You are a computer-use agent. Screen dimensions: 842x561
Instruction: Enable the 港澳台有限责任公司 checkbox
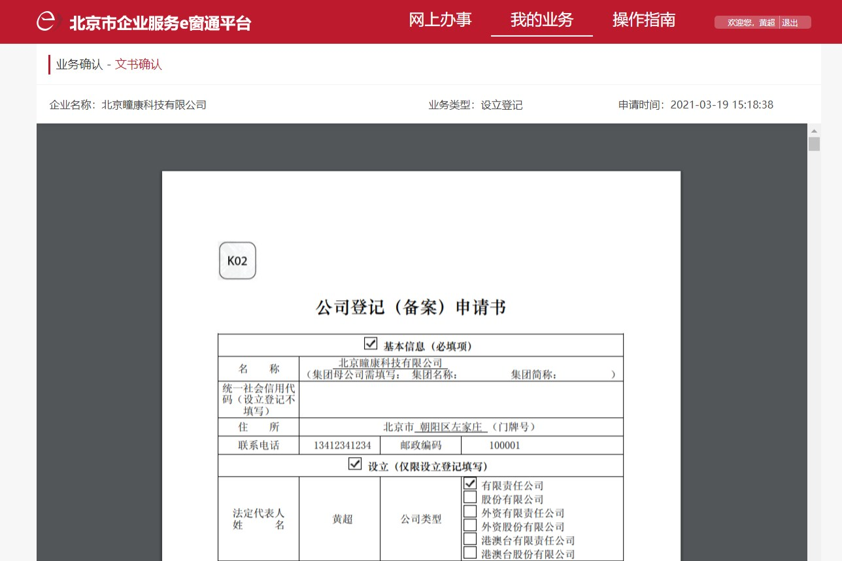469,539
